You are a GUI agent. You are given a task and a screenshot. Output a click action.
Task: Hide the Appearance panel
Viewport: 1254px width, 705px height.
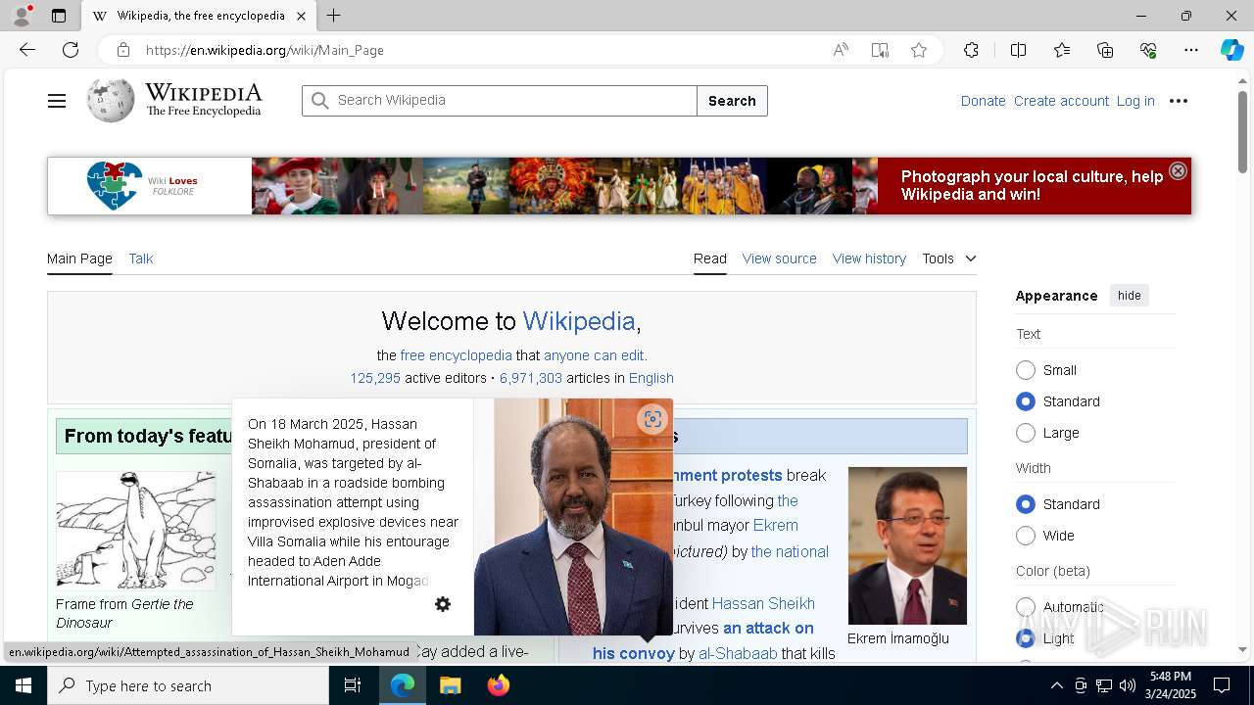click(1129, 296)
